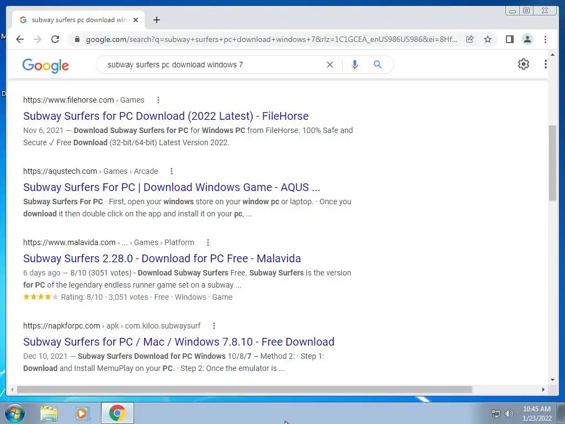Share this page from the address bar
Image resolution: width=565 pixels, height=424 pixels.
coord(470,39)
